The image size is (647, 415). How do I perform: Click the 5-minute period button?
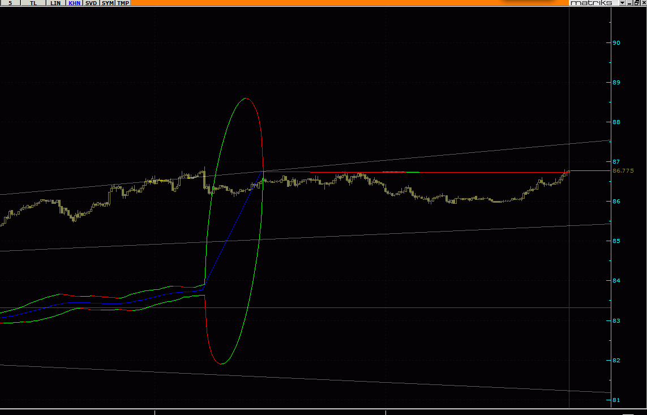(x=10, y=3)
